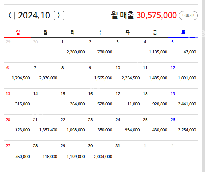Select date 3 with no sales

[x=117, y=42]
